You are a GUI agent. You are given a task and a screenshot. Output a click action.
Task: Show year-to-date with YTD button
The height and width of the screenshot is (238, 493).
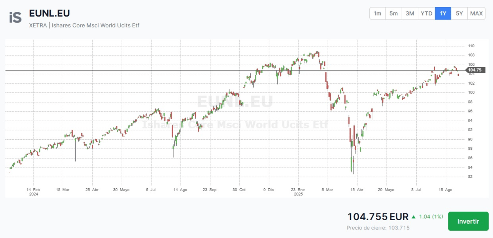click(x=426, y=14)
